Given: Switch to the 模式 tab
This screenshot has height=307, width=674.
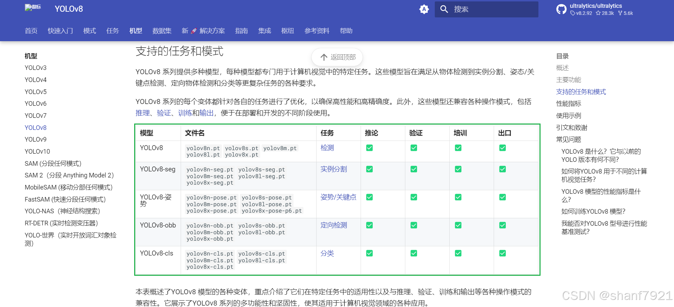Looking at the screenshot, I should pyautogui.click(x=89, y=31).
